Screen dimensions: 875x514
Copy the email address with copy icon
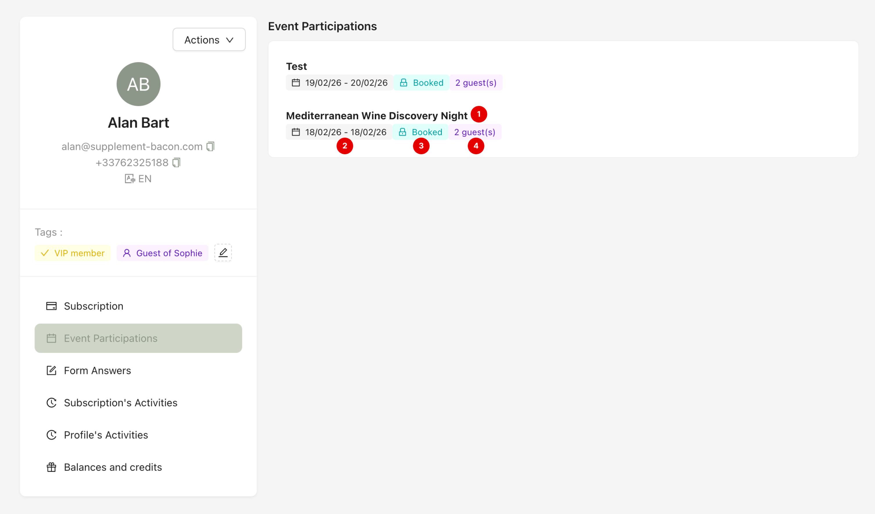coord(210,147)
